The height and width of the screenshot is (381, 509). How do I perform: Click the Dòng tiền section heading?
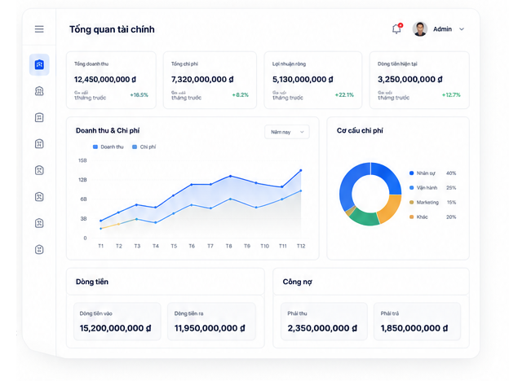tap(92, 282)
